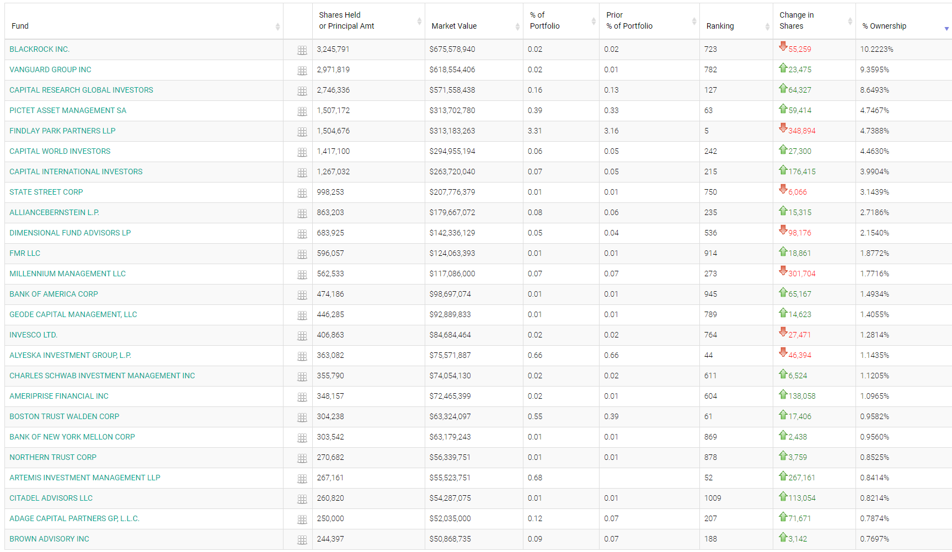Sort by Shares Held or Principal Amt
The width and height of the screenshot is (952, 552).
(368, 21)
